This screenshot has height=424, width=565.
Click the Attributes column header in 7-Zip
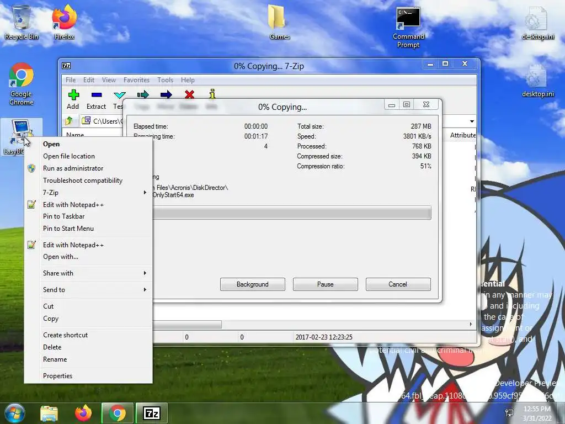point(463,135)
